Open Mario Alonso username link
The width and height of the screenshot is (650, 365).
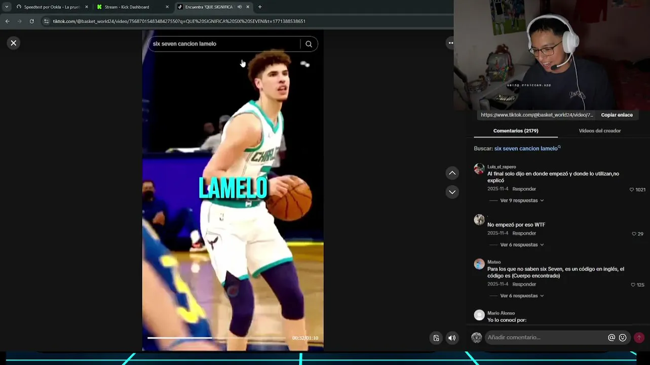pyautogui.click(x=501, y=313)
